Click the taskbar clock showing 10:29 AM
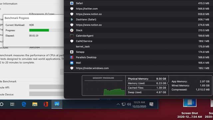Viewport: 213px width, 120px height. tap(139, 104)
